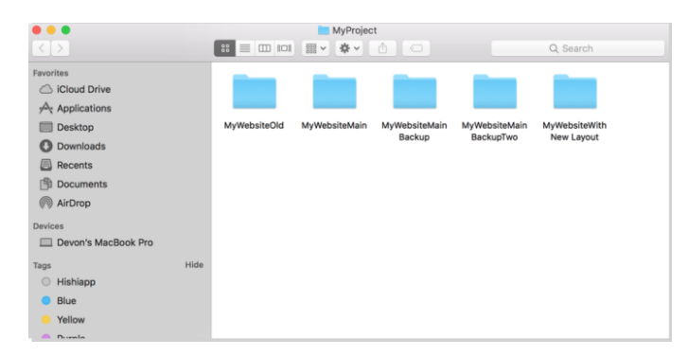The image size is (688, 356).
Task: Close the Finder window
Action: (37, 30)
